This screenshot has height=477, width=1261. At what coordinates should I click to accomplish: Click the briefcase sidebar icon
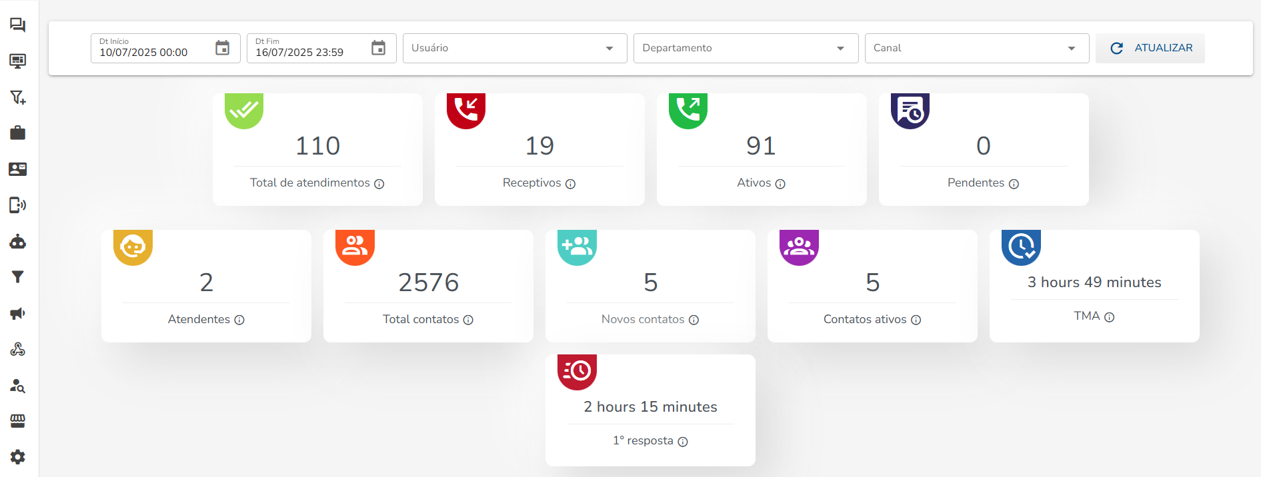point(18,133)
